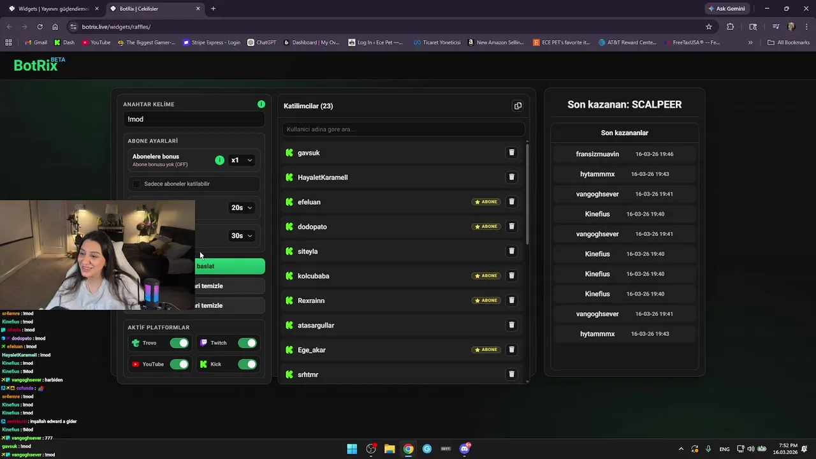Check Sadece aboneler katilabilir box

click(x=136, y=184)
